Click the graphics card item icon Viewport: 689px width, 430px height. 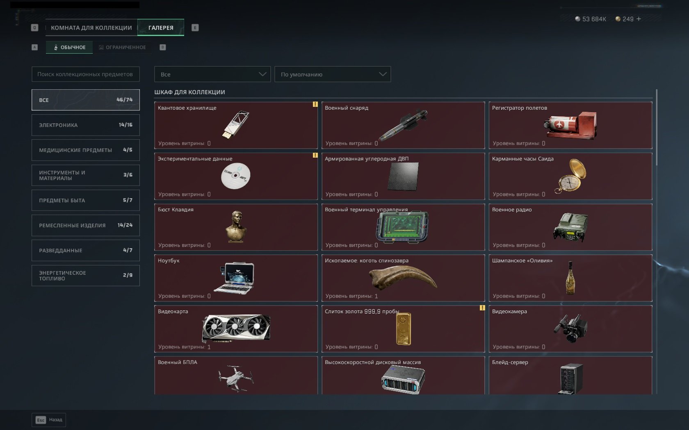coord(236,328)
